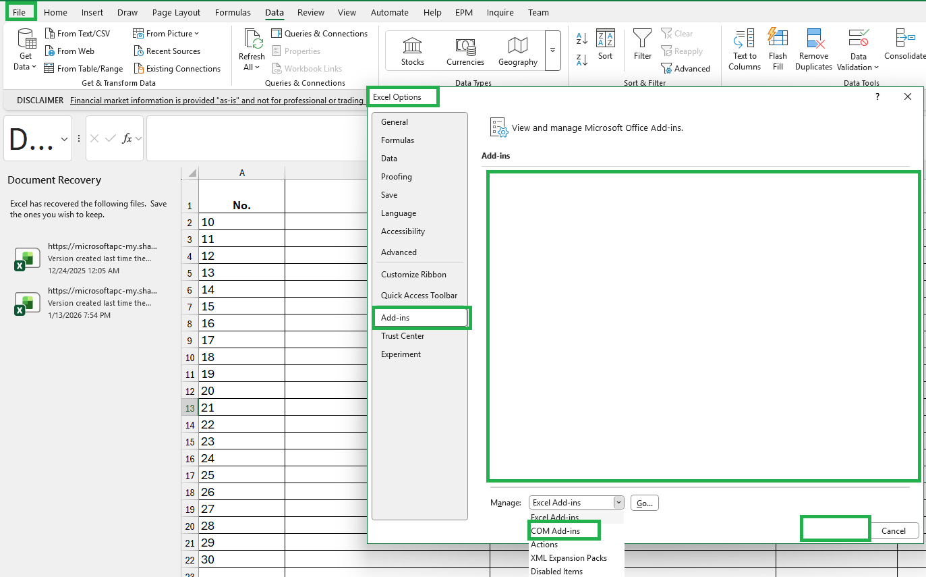Open Recent Sources
Viewport: 926px width, 577px height.
coord(167,51)
